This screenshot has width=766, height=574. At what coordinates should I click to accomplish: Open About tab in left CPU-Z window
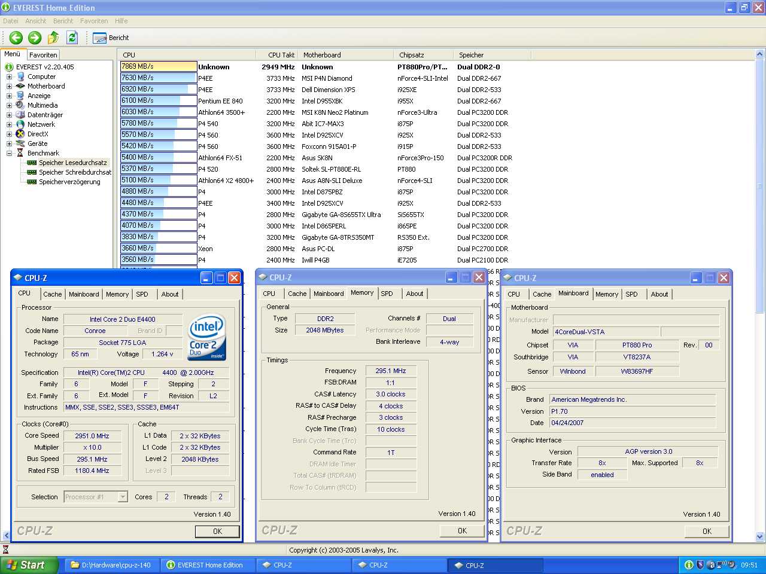pyautogui.click(x=170, y=294)
